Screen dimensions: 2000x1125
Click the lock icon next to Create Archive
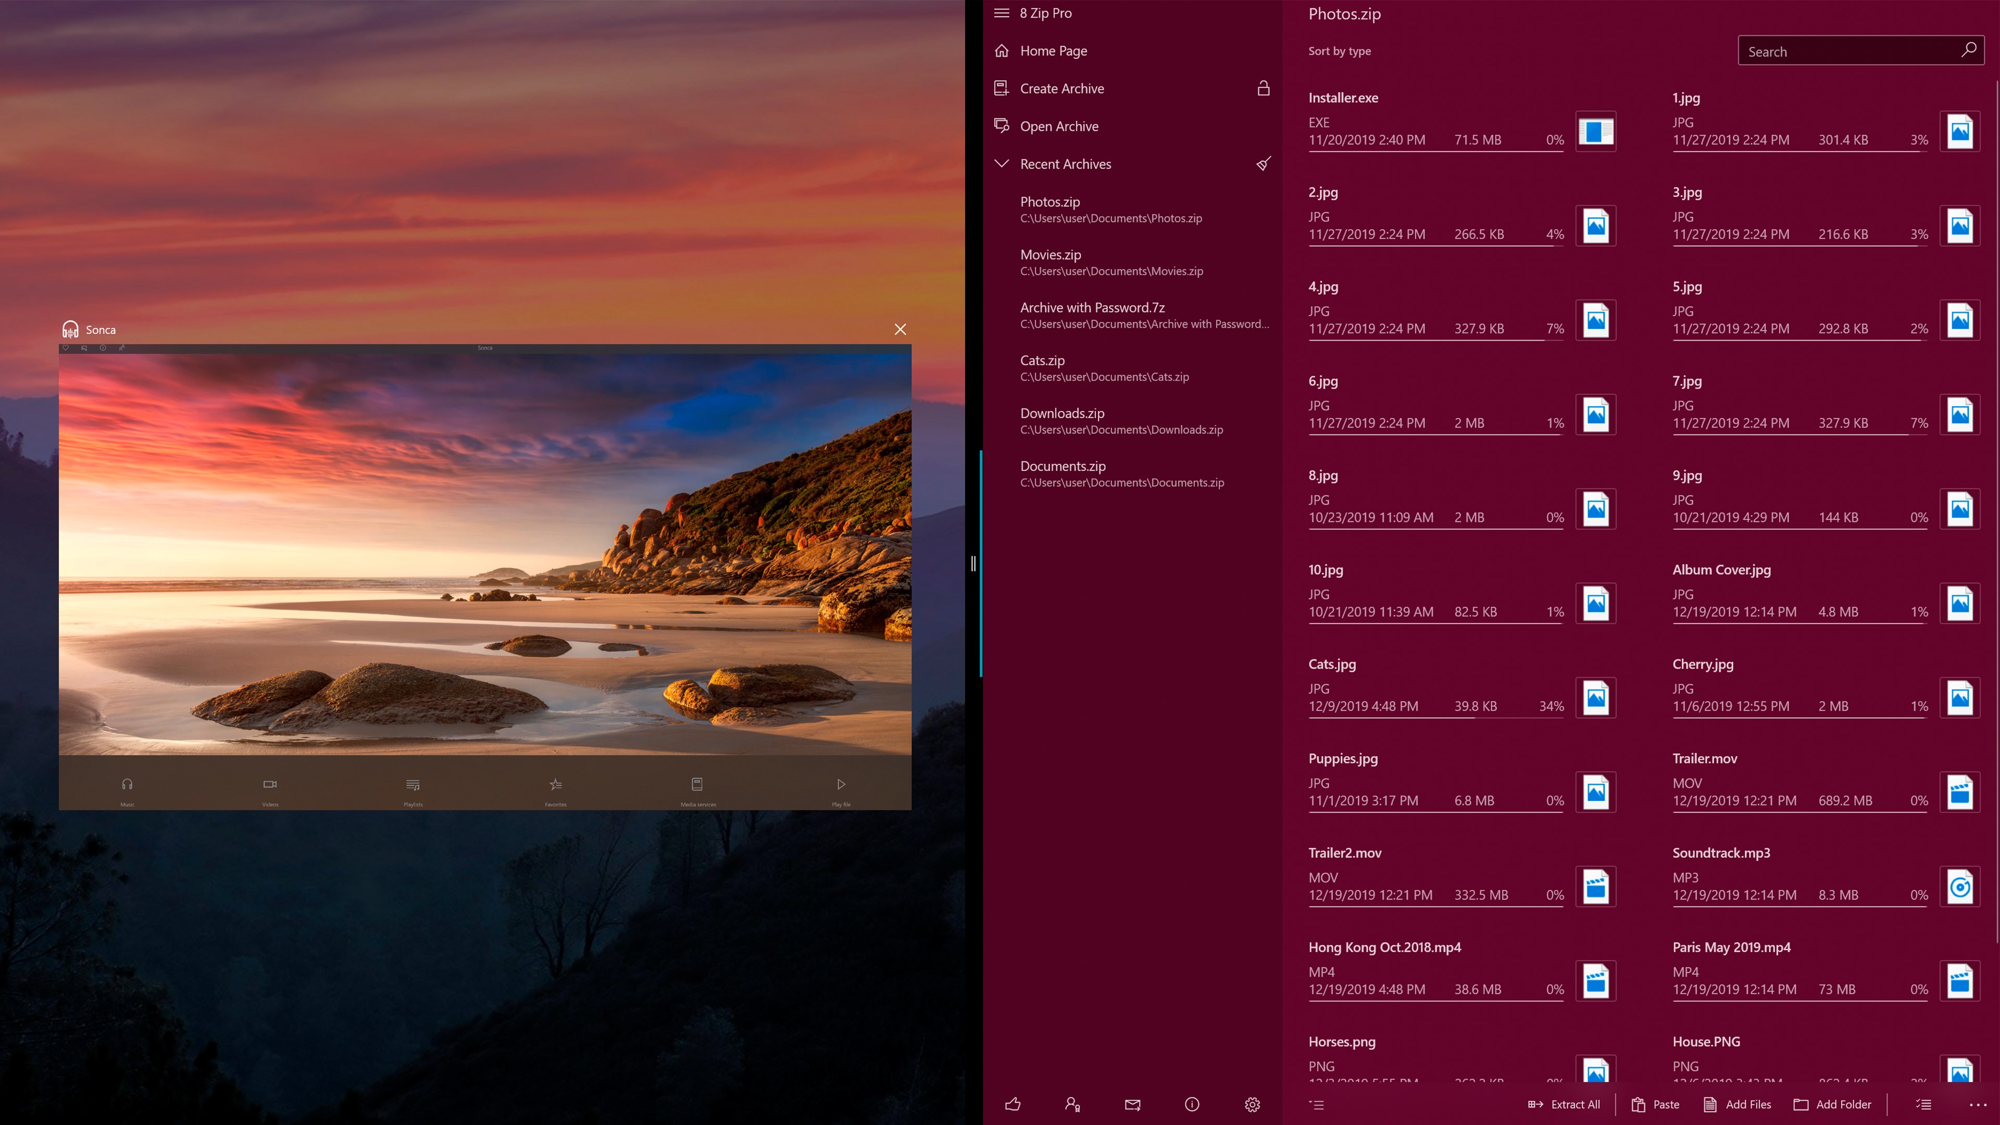[x=1264, y=87]
